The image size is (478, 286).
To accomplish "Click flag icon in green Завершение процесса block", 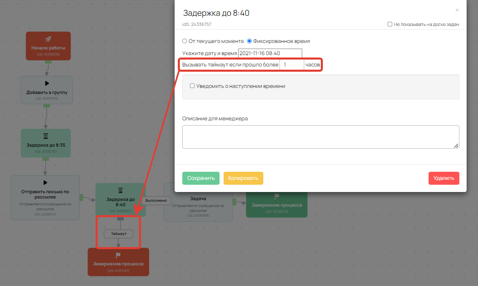I will coord(277,196).
